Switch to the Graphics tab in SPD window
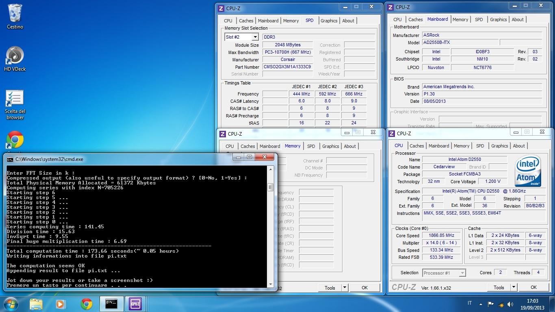 pyautogui.click(x=329, y=21)
